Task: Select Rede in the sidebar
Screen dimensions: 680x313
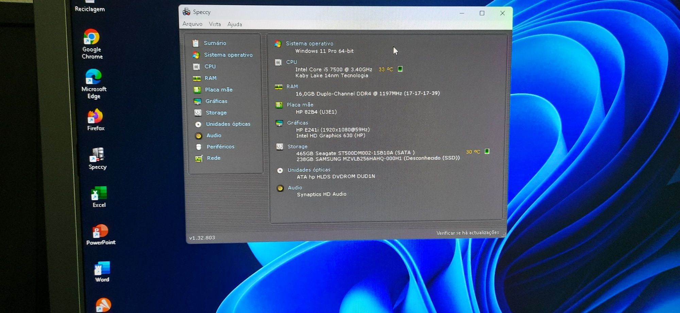Action: coord(214,158)
